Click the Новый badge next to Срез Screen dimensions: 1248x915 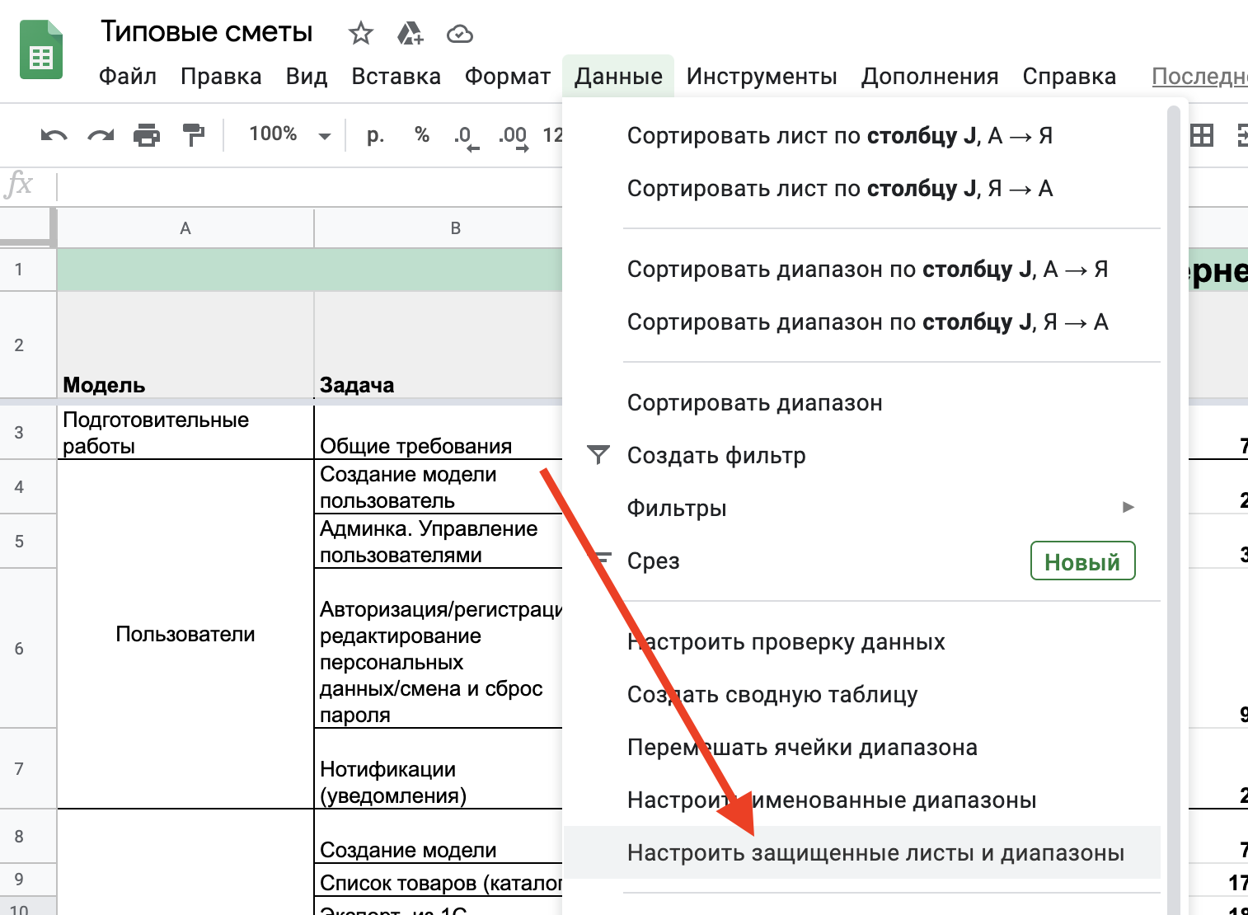pyautogui.click(x=1082, y=561)
